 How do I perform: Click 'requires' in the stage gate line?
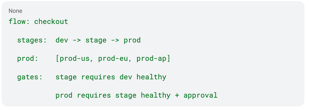tap(98, 77)
